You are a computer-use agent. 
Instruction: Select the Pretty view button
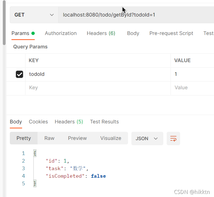coord(24,138)
